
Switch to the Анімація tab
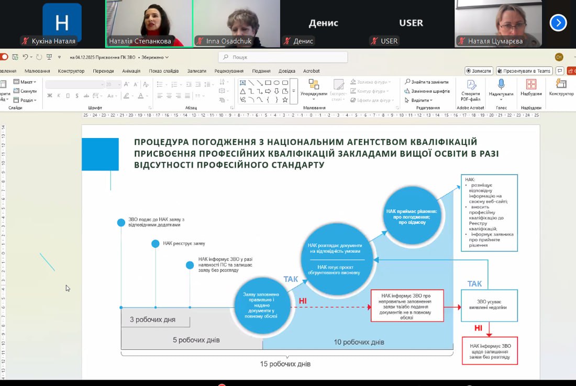[x=131, y=71]
